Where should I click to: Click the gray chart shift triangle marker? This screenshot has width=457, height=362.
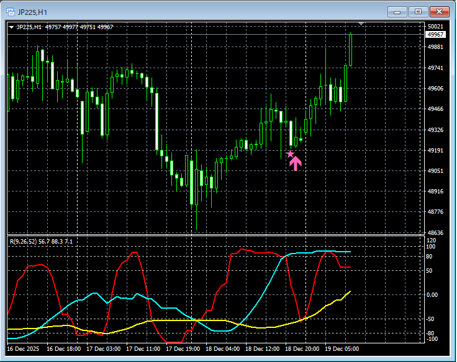361,24
